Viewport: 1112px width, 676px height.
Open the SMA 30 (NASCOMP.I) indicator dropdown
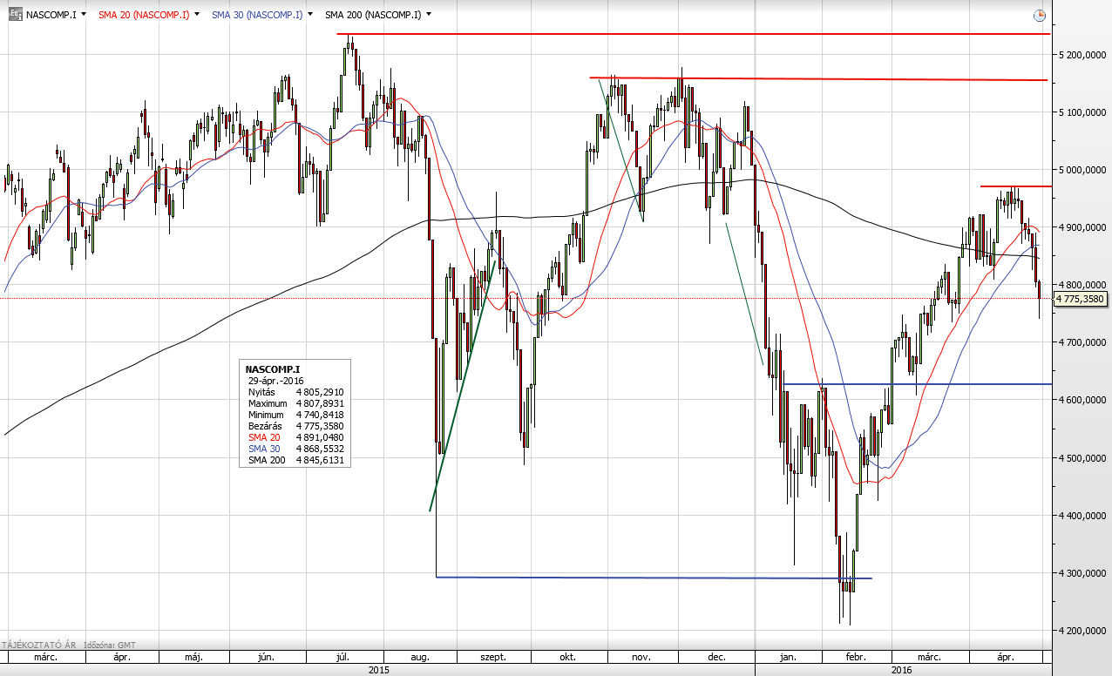coord(311,15)
